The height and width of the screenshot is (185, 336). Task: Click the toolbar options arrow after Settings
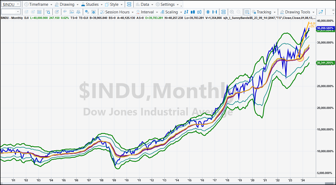(x=181, y=6)
